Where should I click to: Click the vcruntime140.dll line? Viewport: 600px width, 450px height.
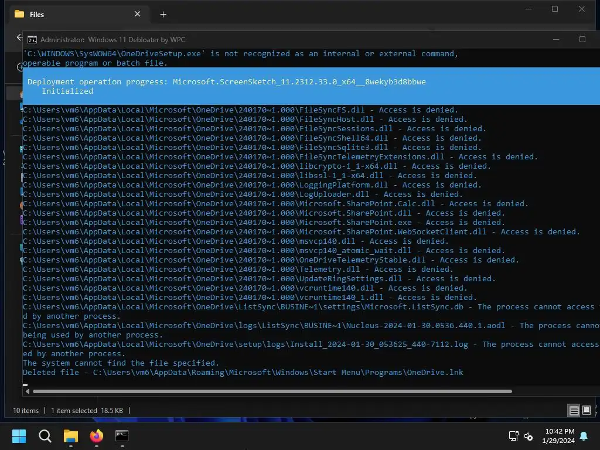pos(245,288)
